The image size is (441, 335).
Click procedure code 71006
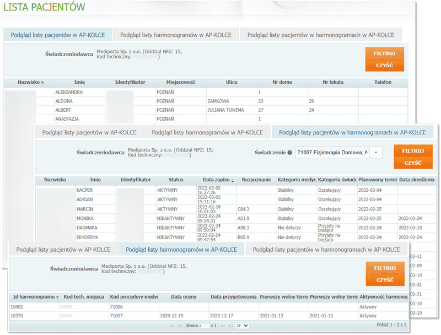tap(116, 307)
